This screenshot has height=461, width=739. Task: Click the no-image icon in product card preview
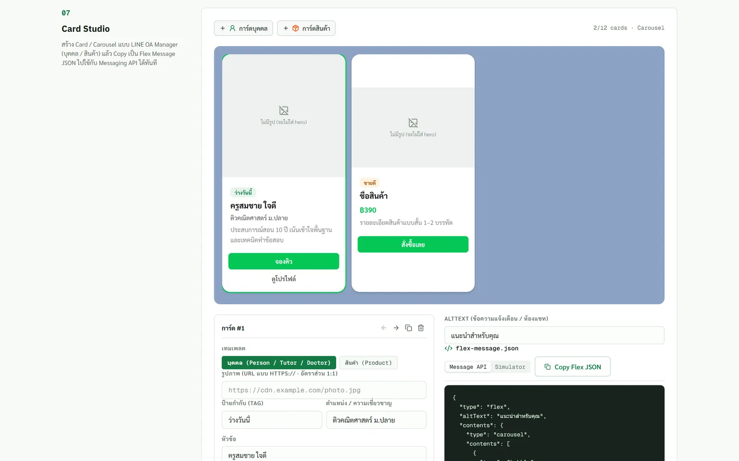tap(413, 123)
